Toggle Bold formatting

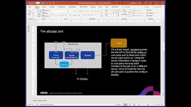coord(53,15)
